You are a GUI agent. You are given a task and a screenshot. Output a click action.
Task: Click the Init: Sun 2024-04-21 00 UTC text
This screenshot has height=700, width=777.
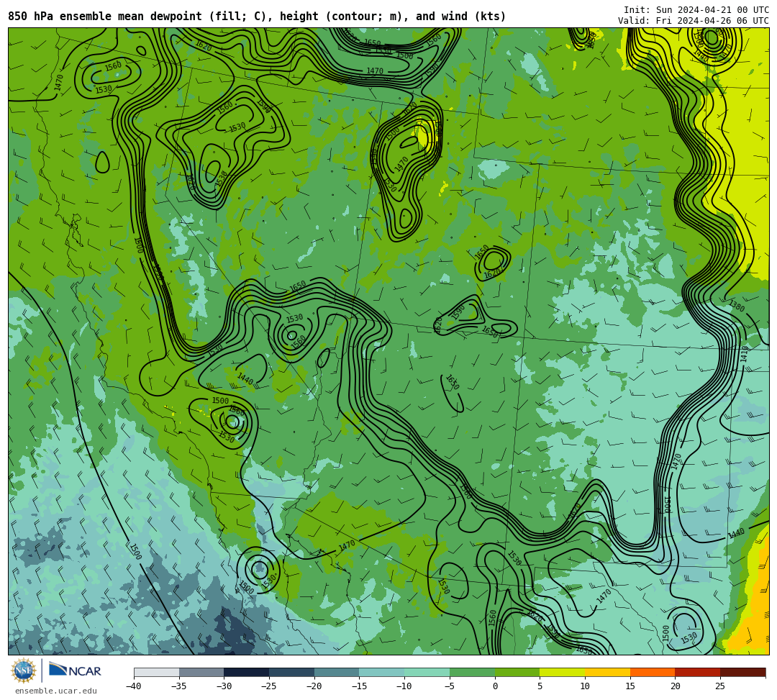(696, 10)
